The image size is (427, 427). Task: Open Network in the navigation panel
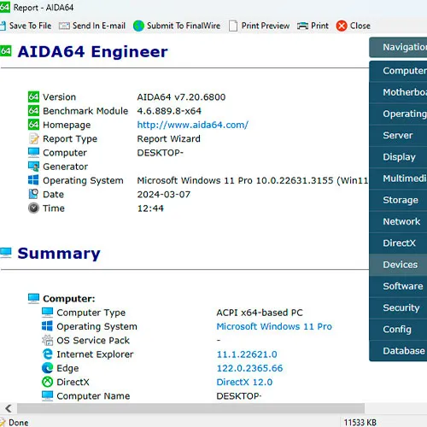point(398,221)
